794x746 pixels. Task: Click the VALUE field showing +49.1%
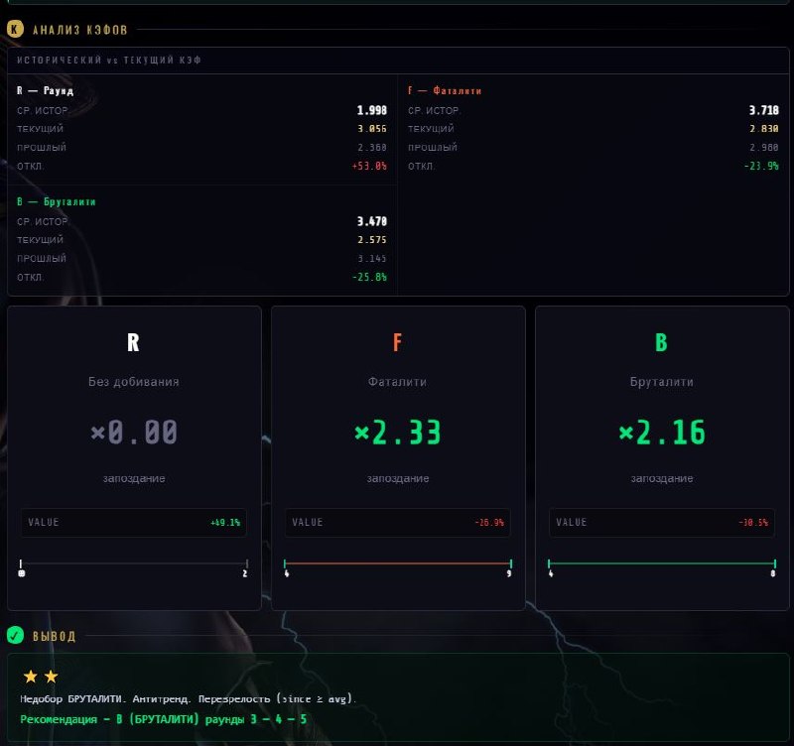coord(133,522)
